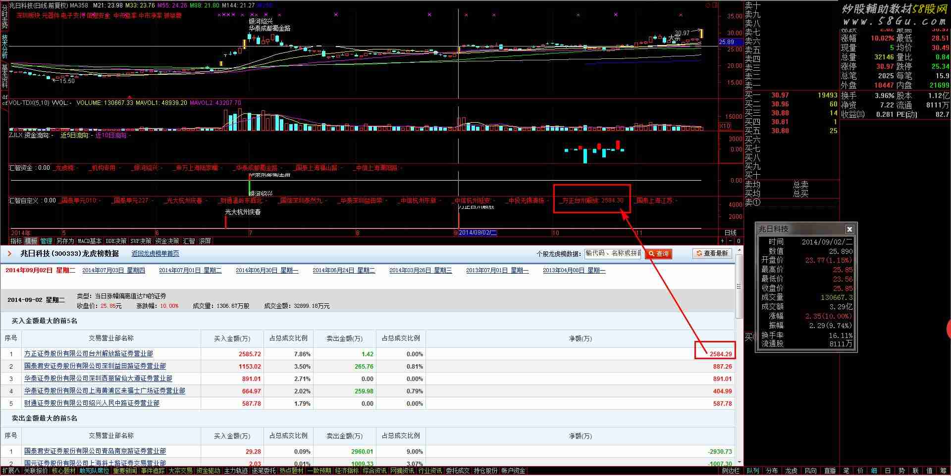
Task: Open the 大宗交易 bottom tab
Action: point(180,471)
